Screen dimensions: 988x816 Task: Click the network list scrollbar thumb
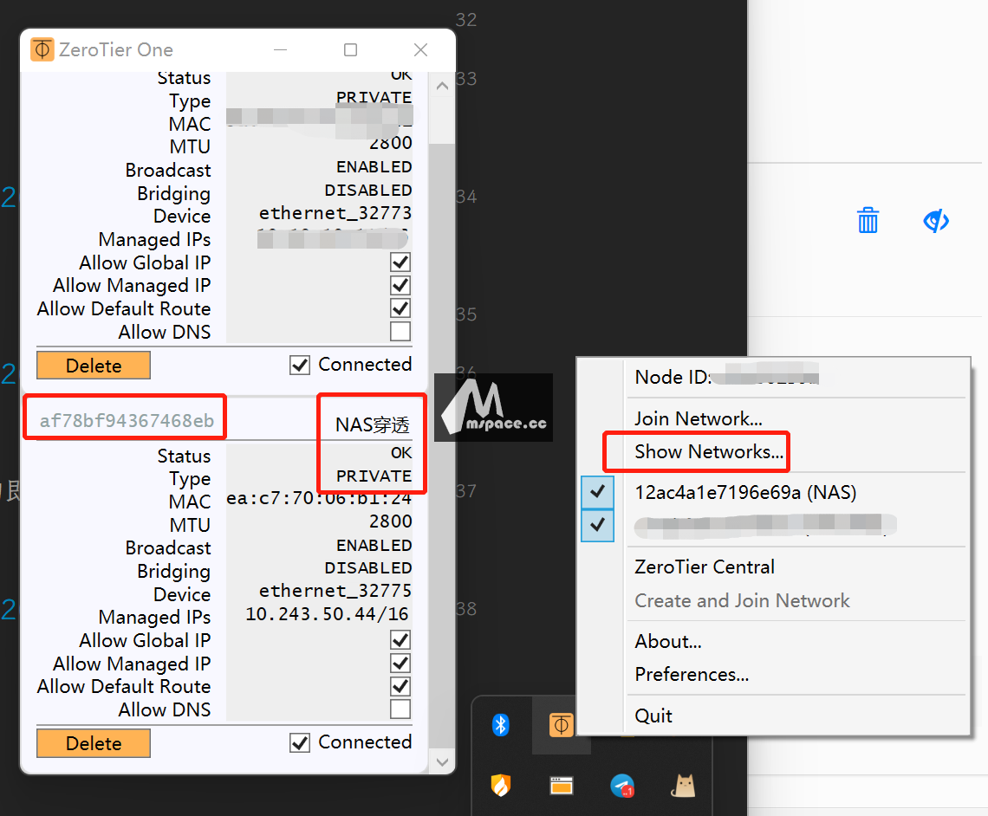442,446
